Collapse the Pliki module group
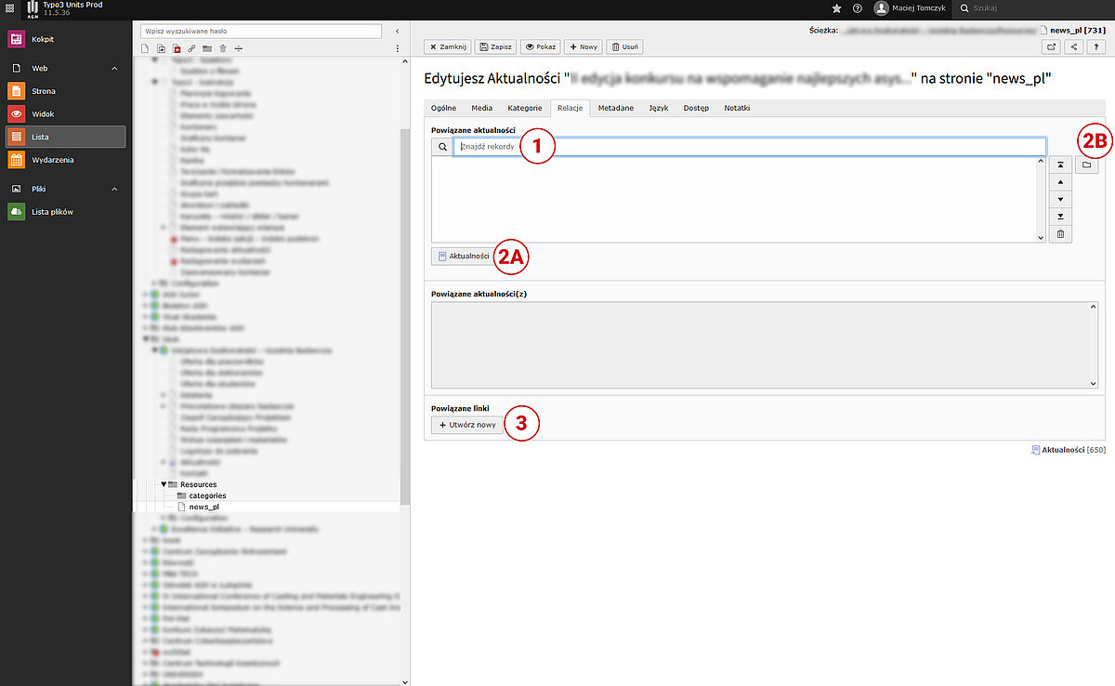This screenshot has width=1115, height=686. tap(115, 189)
